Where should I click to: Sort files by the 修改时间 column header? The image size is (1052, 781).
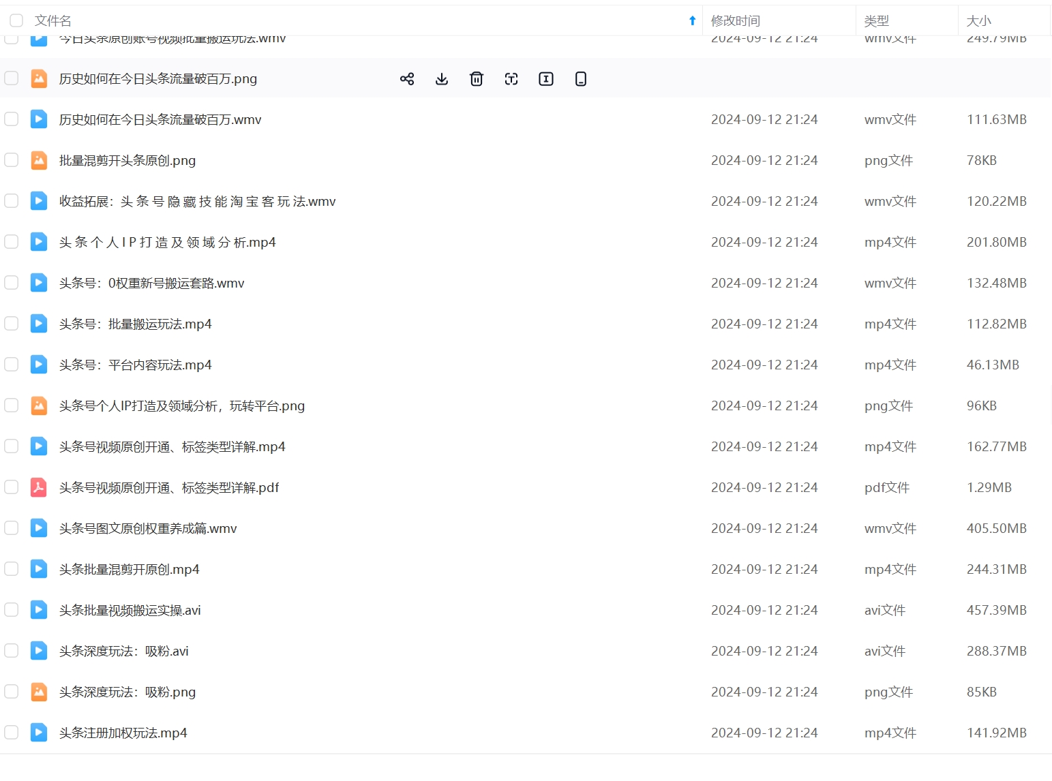[735, 20]
